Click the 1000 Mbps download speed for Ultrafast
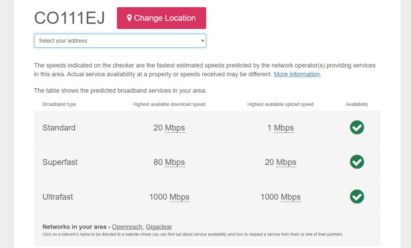411x248 pixels. pos(169,197)
